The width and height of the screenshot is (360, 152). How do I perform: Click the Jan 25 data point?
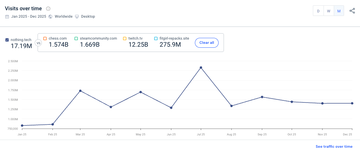pos(22,125)
